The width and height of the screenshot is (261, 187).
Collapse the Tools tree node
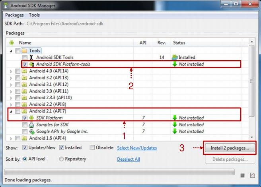tap(11, 51)
